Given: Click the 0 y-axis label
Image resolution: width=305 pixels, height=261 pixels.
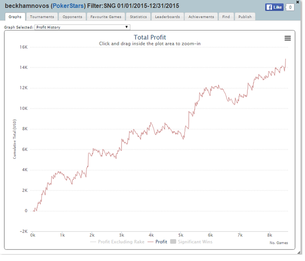Looking at the screenshot, I should click(x=26, y=211).
